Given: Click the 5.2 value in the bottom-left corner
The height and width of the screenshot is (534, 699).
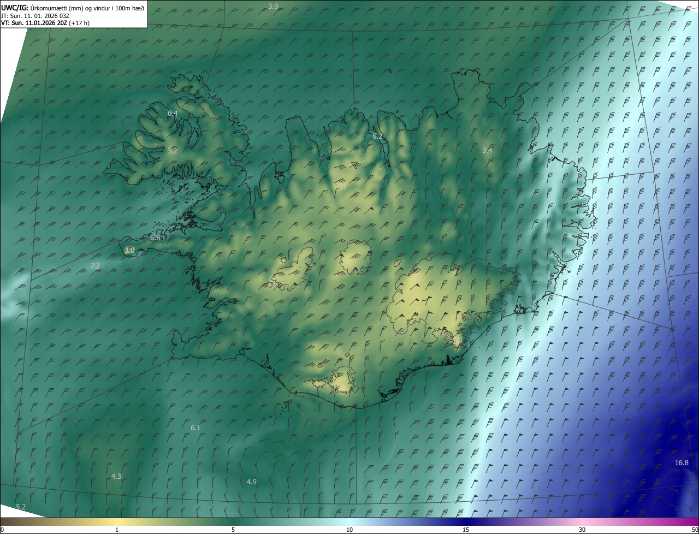Looking at the screenshot, I should tap(21, 507).
